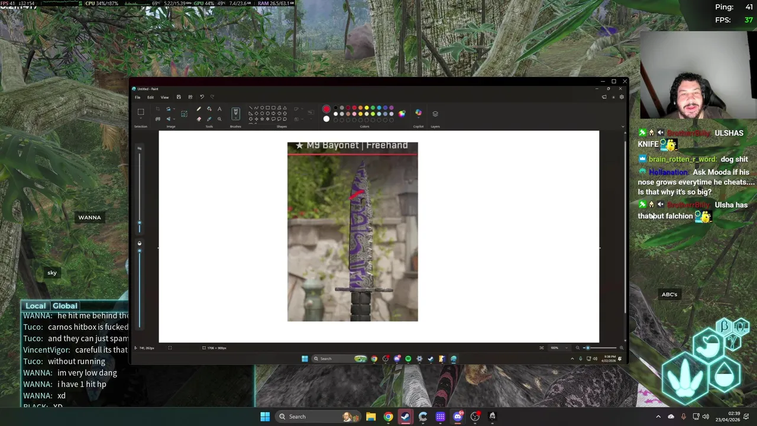Open Paint settings gear icon
This screenshot has height=426, width=757.
tap(622, 97)
